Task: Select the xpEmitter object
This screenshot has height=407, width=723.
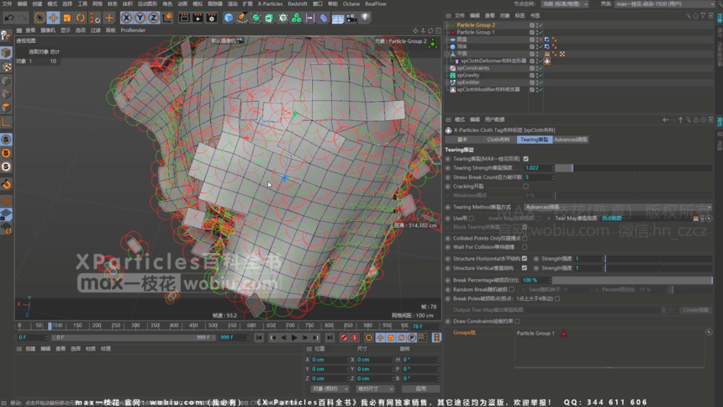Action: (468, 82)
